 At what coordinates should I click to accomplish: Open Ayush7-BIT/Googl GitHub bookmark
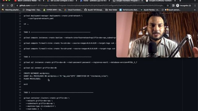pos(94,10)
